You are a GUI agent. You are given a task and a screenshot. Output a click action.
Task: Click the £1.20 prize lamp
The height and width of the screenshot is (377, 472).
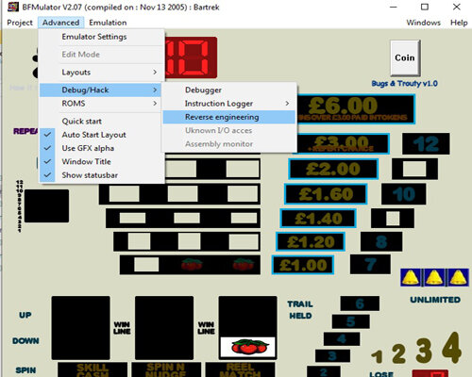311,241
